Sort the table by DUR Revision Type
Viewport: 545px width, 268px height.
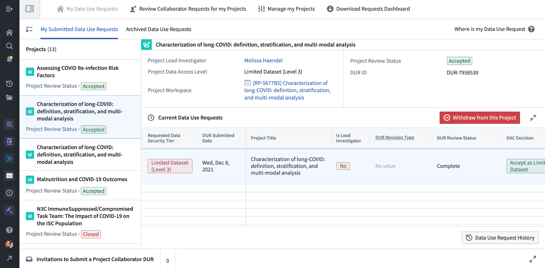(395, 137)
